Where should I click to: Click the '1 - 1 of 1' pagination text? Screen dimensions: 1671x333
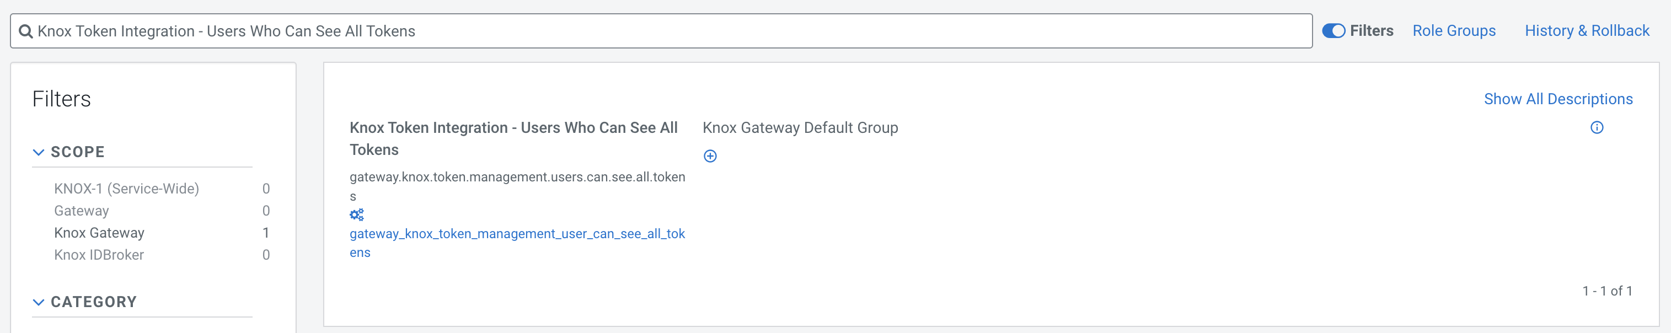(x=1607, y=292)
